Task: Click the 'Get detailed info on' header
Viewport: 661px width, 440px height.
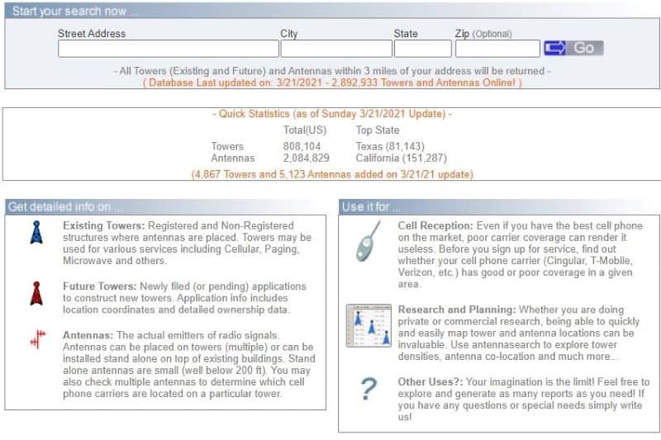Action: (65, 206)
